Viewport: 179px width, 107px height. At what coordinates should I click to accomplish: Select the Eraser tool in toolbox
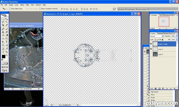(x=3, y=35)
